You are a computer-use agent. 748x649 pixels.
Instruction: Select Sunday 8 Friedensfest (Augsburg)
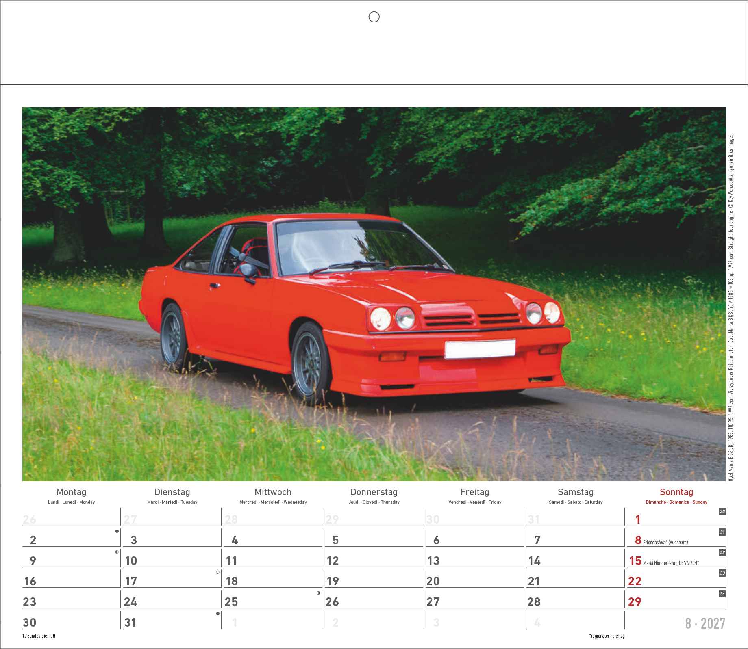point(661,541)
